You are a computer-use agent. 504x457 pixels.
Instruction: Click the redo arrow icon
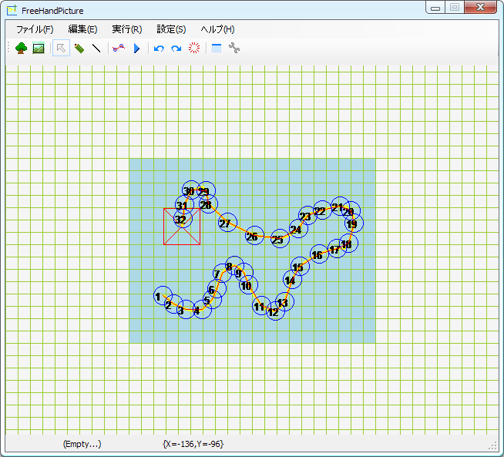(x=176, y=49)
